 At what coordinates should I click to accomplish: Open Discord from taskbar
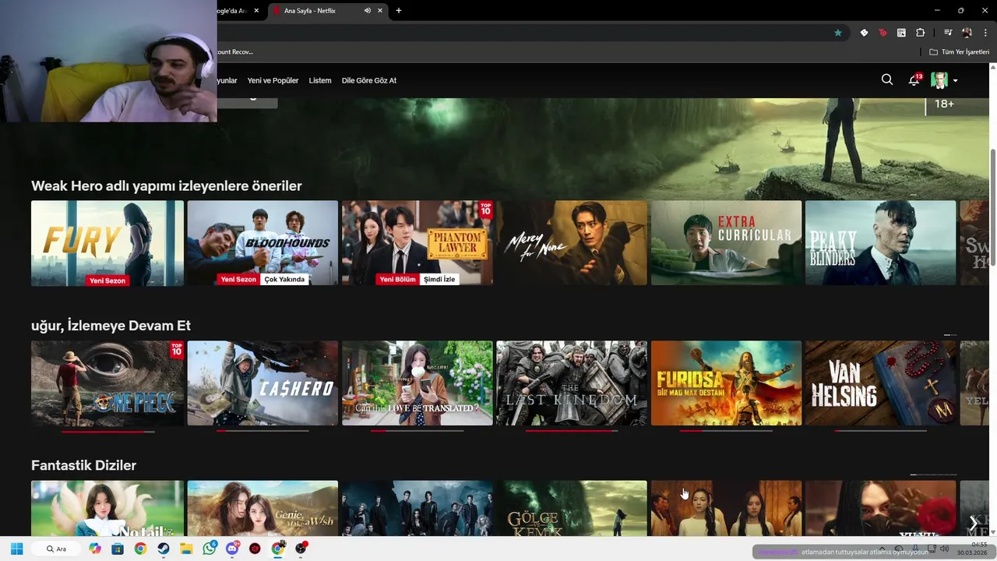[232, 549]
